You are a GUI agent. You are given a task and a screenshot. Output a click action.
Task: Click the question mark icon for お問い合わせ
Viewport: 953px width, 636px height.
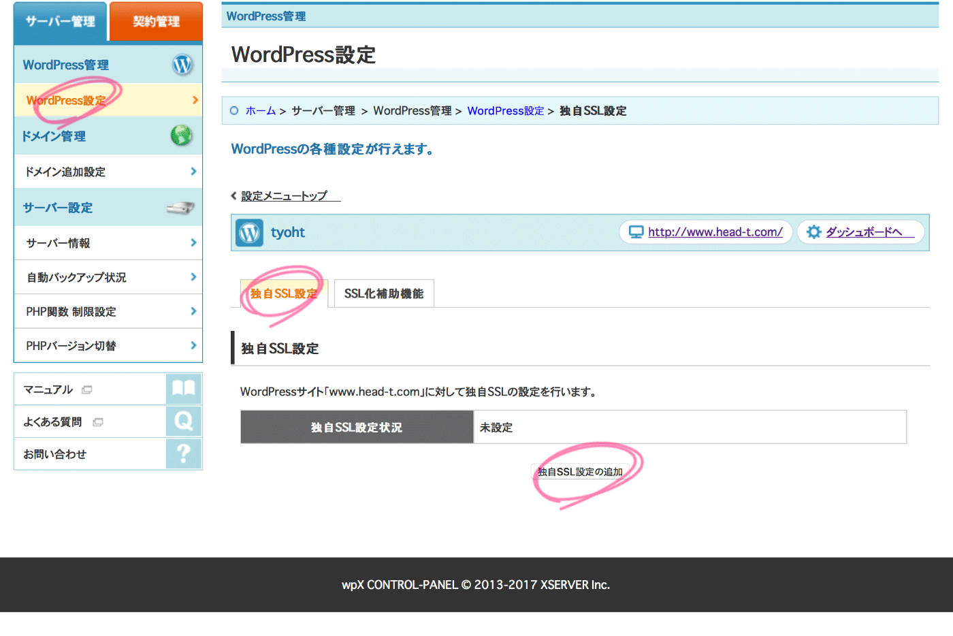184,454
